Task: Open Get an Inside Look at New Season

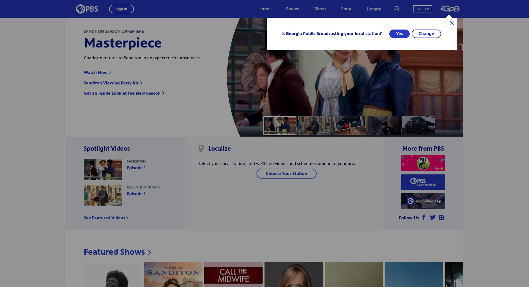Action: click(124, 93)
